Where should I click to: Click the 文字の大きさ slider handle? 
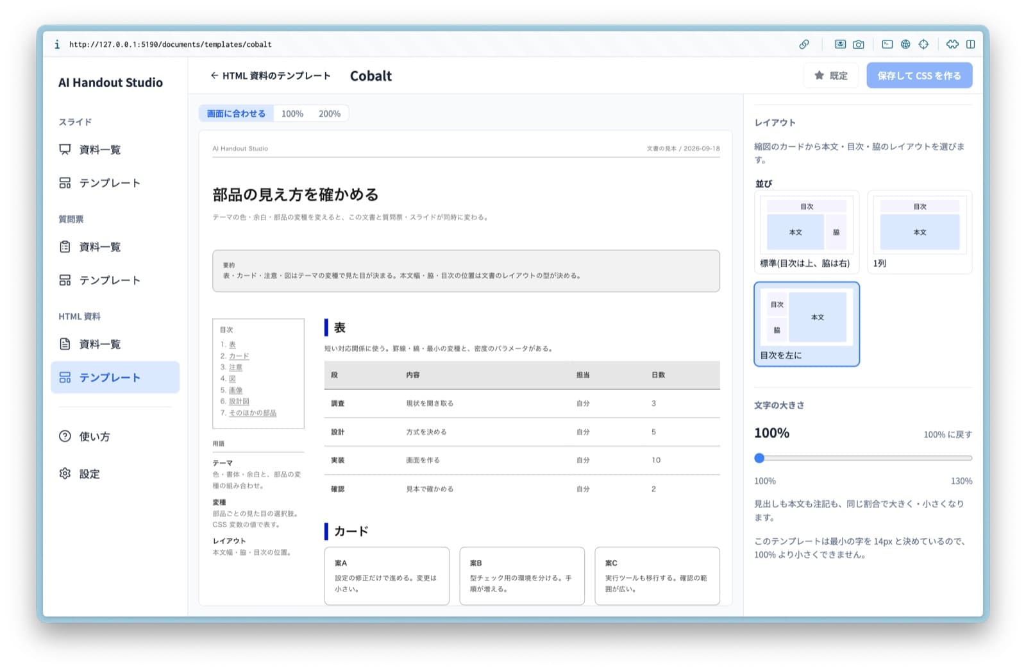(759, 458)
